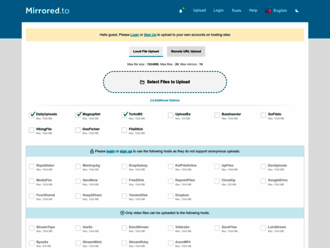Click the Mirrored.to logo

pos(47,11)
